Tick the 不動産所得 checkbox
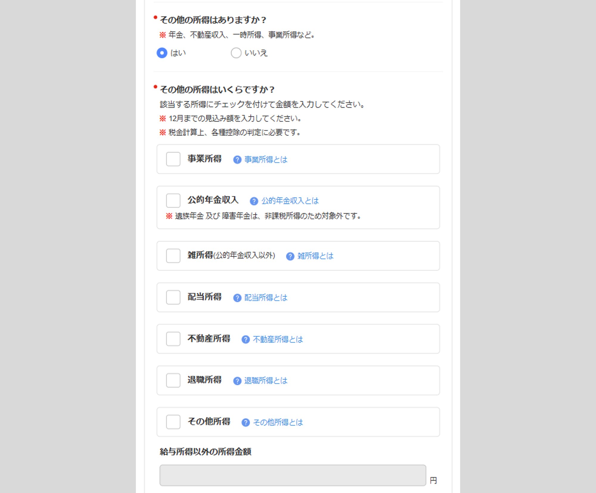Screen dimensions: 596x493 click(173, 339)
